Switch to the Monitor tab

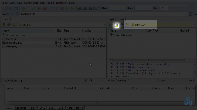pos(32,108)
